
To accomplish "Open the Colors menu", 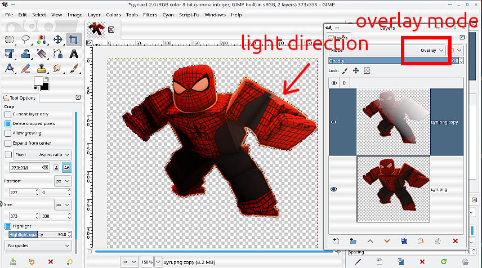I will (113, 15).
